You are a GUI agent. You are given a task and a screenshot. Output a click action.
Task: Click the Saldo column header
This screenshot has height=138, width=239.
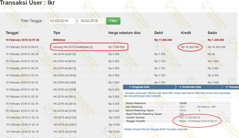212,33
